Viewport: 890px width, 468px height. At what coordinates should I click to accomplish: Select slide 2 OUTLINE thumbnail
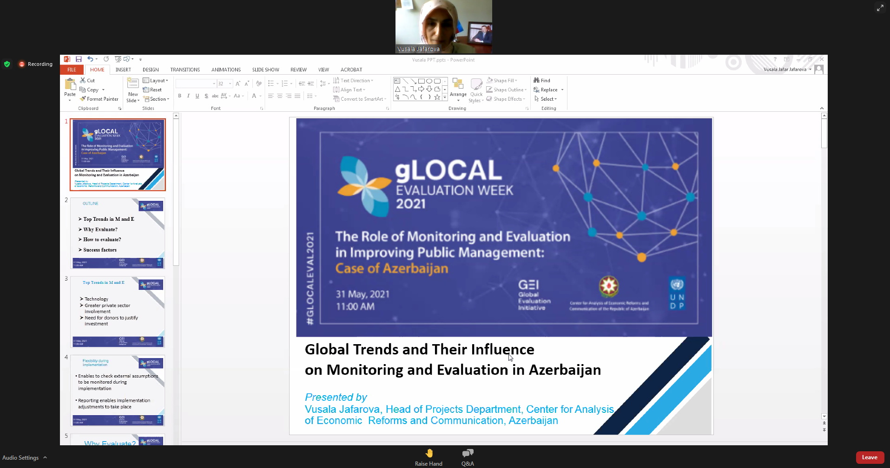point(118,233)
